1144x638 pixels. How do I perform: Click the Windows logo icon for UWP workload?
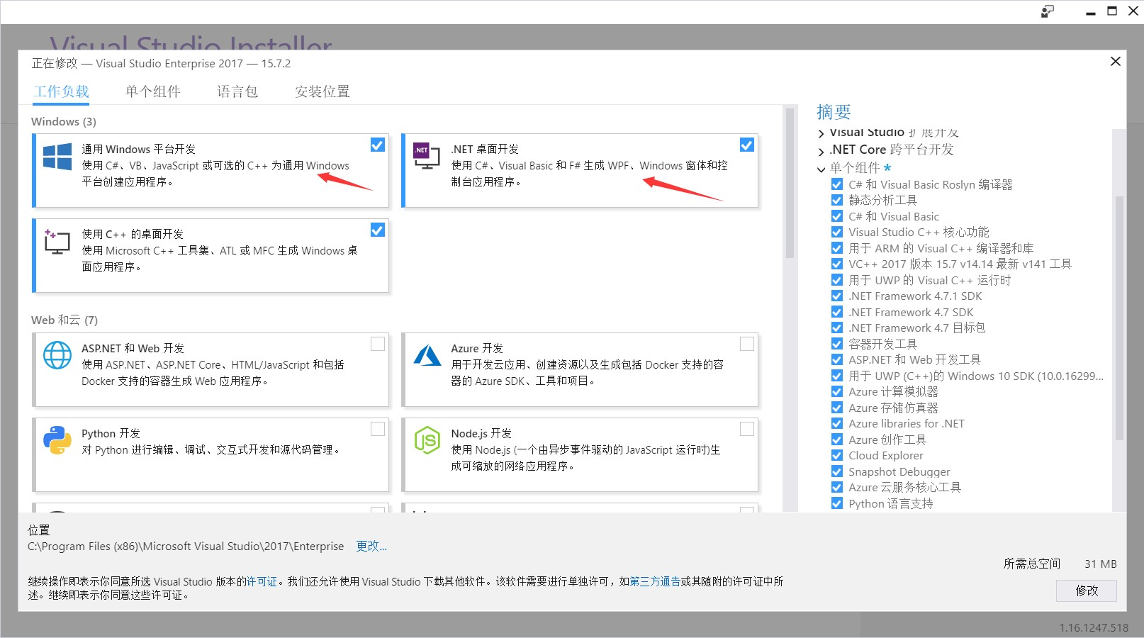(x=57, y=157)
